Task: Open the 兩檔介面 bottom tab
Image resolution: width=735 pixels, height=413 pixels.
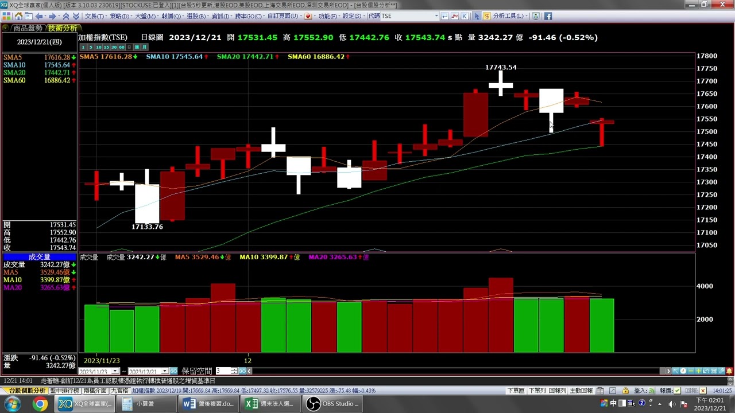Action: click(95, 391)
